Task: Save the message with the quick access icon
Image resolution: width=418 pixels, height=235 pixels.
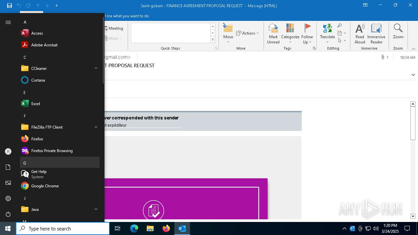Action: 9,6
